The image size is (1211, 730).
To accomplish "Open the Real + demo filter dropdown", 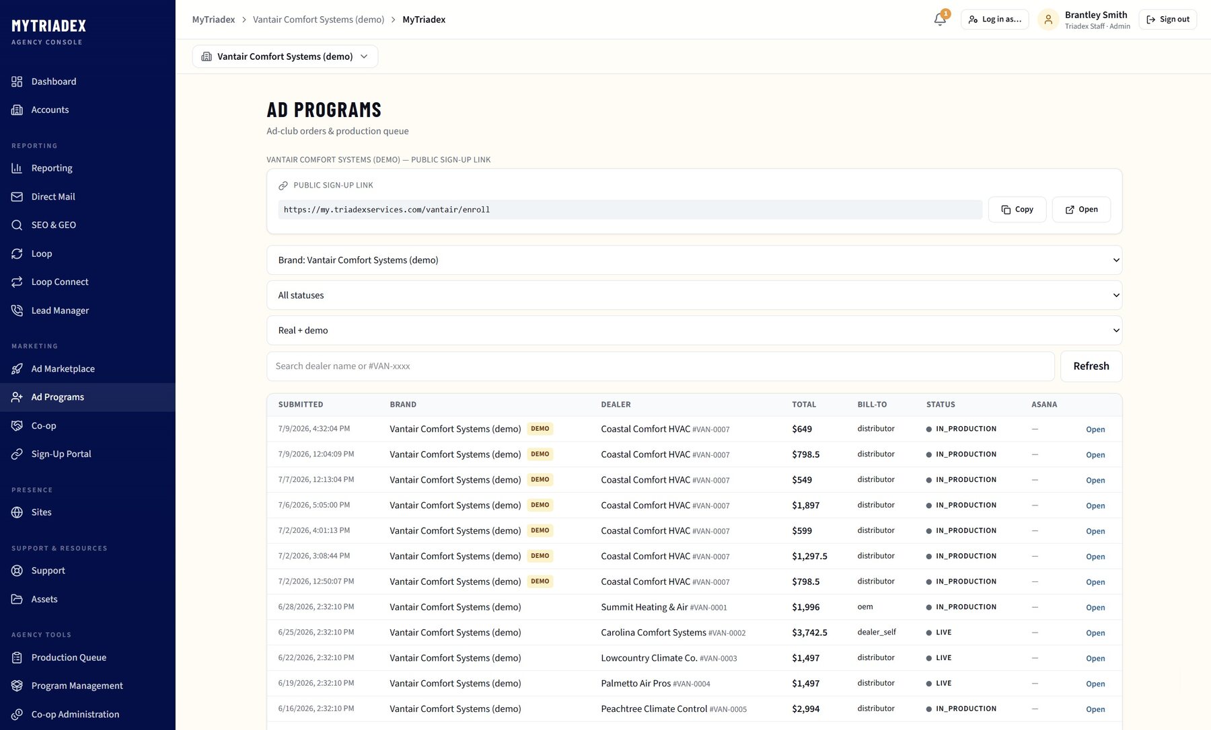I will click(x=694, y=330).
